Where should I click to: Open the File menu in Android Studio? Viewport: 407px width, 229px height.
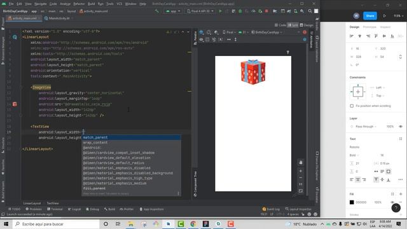click(11, 4)
